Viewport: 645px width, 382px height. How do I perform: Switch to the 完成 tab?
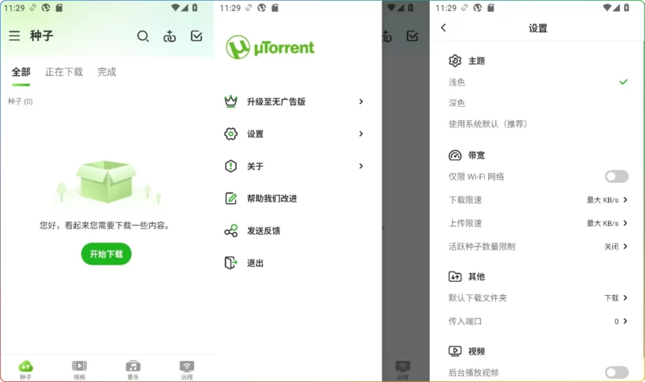106,71
